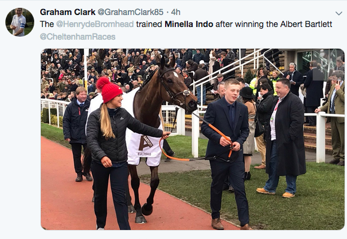Image resolution: width=347 pixels, height=239 pixels.
Task: Open the 4h timestamp permalink
Action: (x=176, y=12)
